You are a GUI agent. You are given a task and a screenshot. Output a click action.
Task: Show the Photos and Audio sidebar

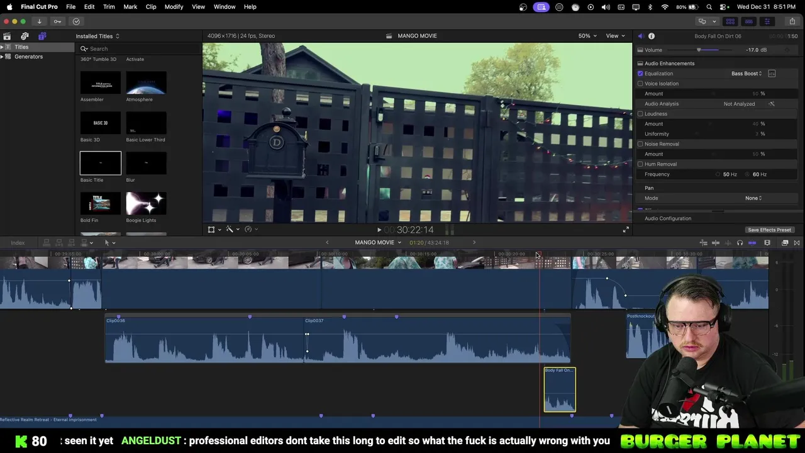coord(25,36)
